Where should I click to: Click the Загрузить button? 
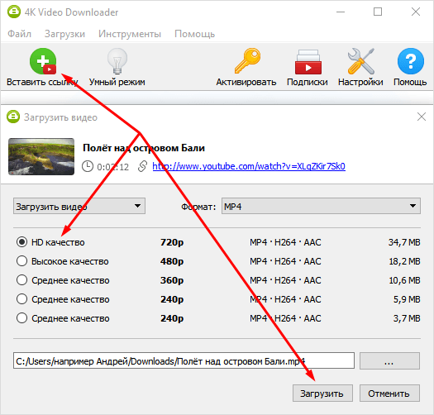point(322,393)
